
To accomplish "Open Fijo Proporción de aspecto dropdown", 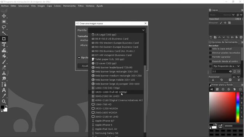I will pyautogui.click(x=226, y=66).
